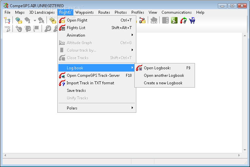The height and width of the screenshot is (167, 250).
Task: Click the first toolbar icon with dotted selection
Action: pyautogui.click(x=7, y=20)
